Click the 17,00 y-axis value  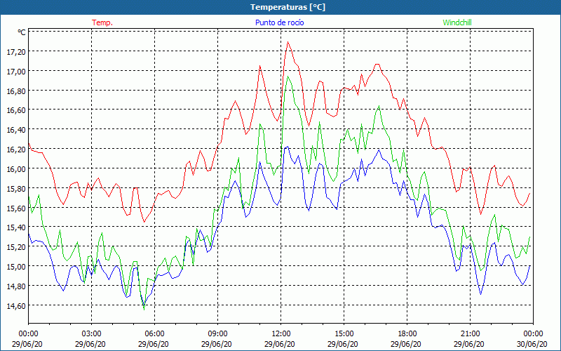pos(16,72)
